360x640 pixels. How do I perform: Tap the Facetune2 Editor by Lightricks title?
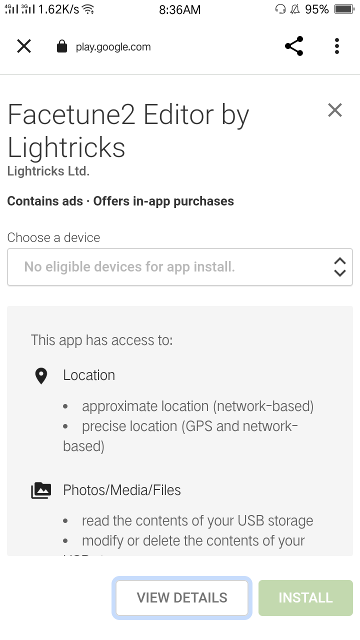click(x=128, y=131)
